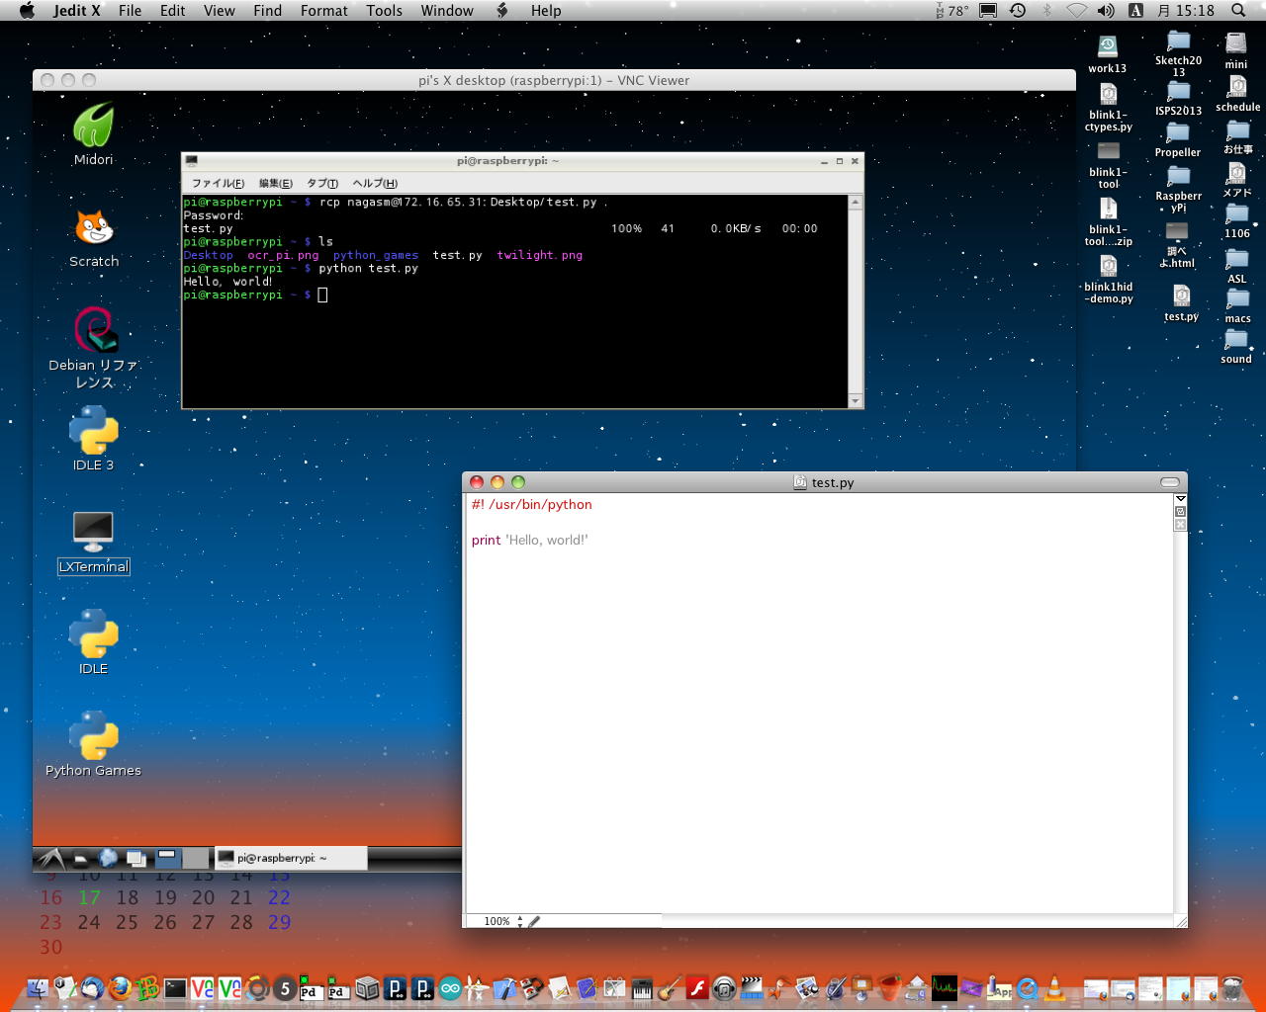Screen dimensions: 1266x1012
Task: Open Firefox from the Dock
Action: pos(120,987)
